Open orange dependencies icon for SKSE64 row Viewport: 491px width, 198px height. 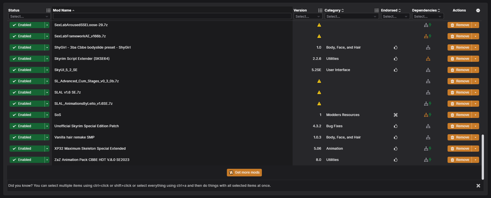pos(428,59)
